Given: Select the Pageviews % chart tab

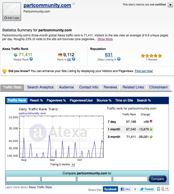Looking at the screenshot, I should click(x=56, y=100).
